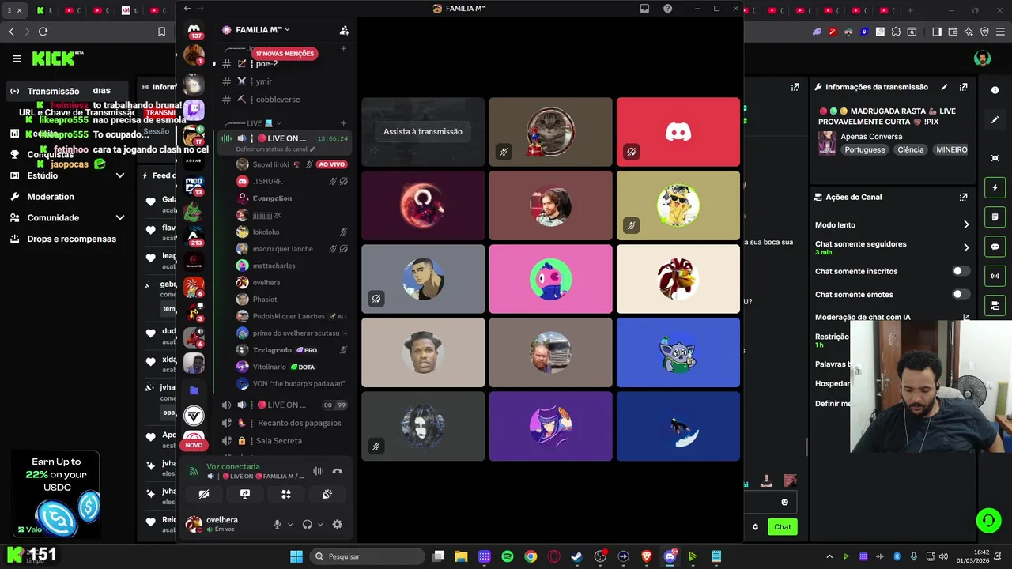Edit stream information pencil icon
This screenshot has height=569, width=1012.
945,87
